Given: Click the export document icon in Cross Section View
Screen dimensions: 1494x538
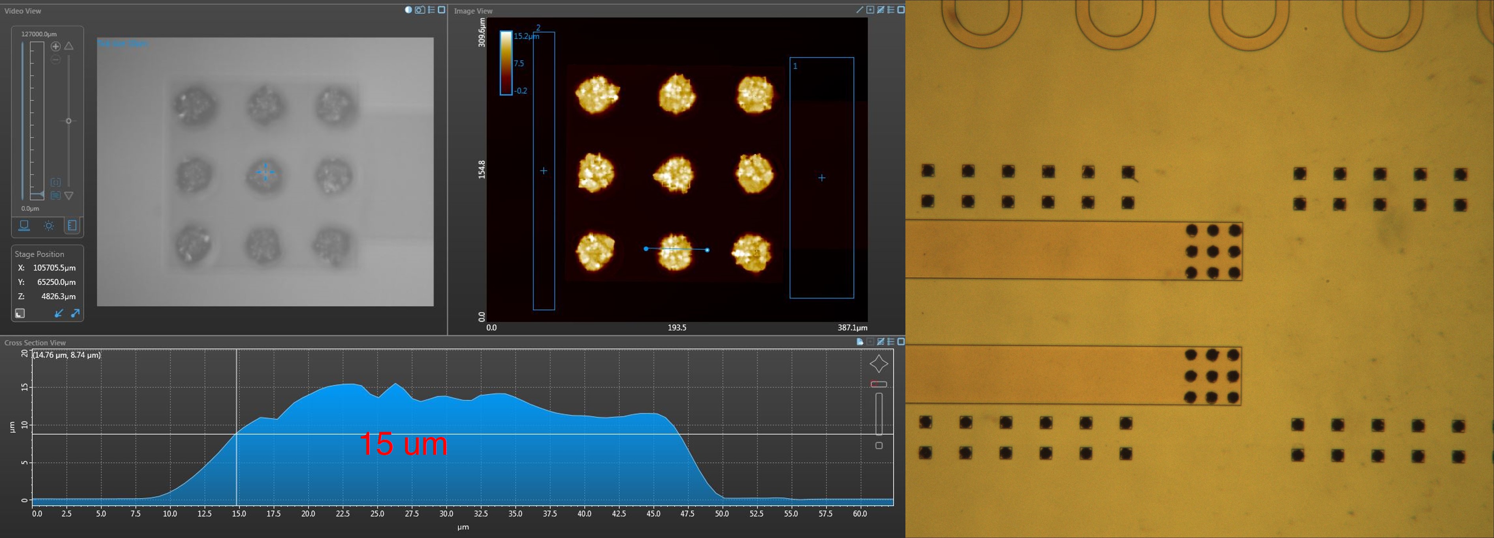Looking at the screenshot, I should click(x=860, y=342).
